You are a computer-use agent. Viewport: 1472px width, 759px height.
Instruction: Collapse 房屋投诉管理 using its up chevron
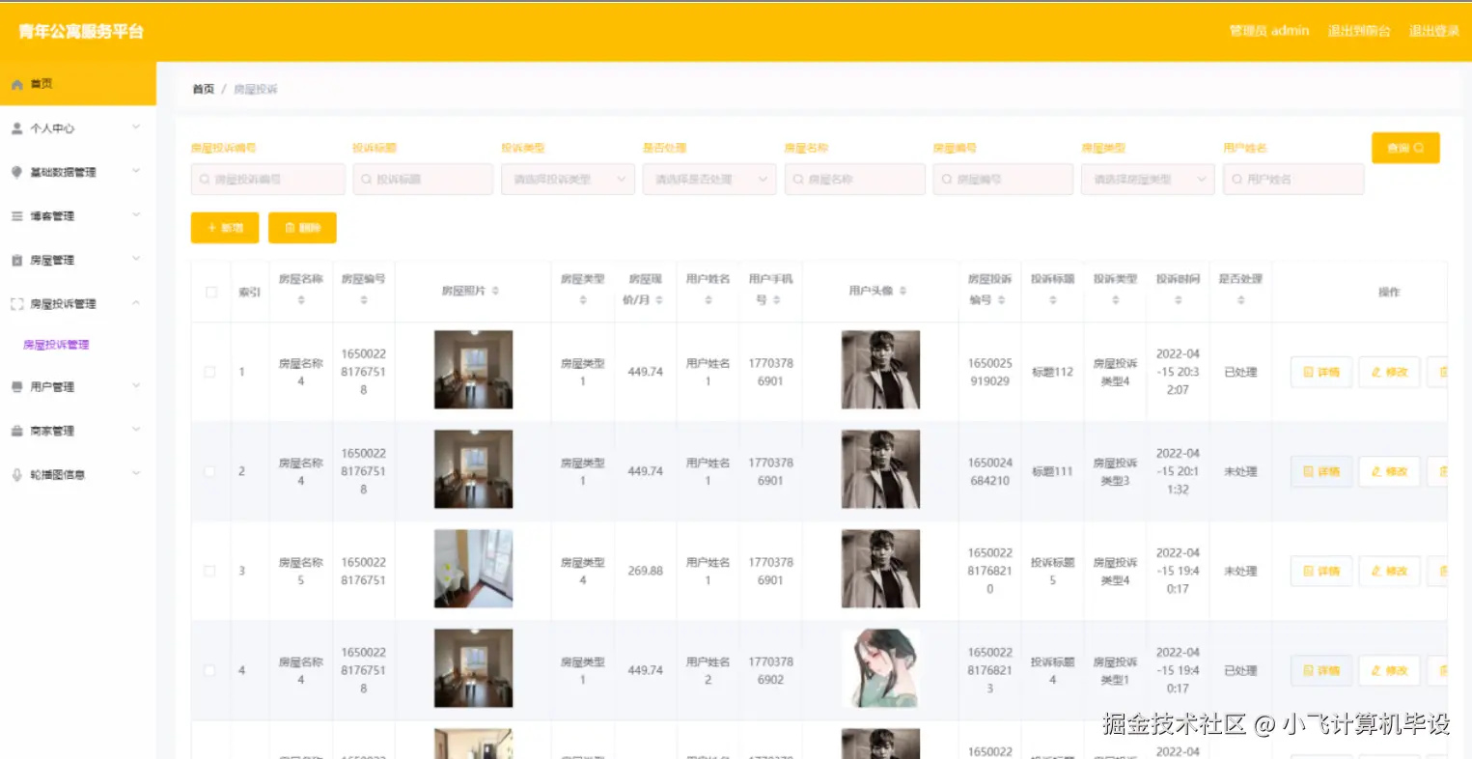click(x=136, y=303)
